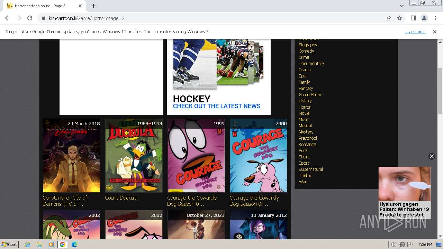The image size is (443, 249).
Task: Open the October 27, 2023 cartoon poster
Action: [x=196, y=225]
